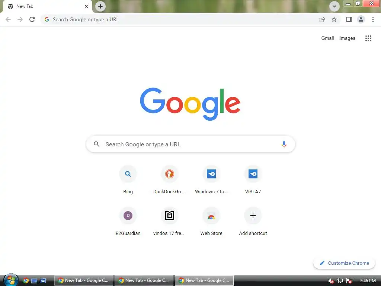Bookmark this tab with the star icon
Viewport: 381px width, 286px height.
pyautogui.click(x=334, y=19)
